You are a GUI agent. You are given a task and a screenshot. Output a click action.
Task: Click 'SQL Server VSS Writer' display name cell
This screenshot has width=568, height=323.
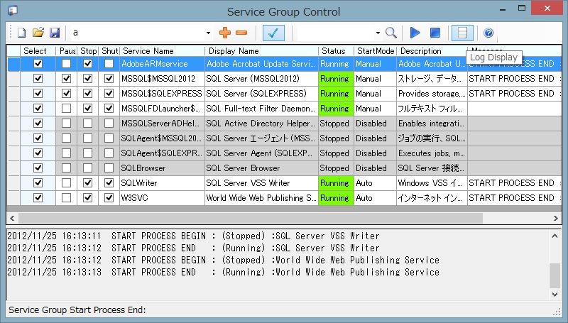click(x=261, y=183)
